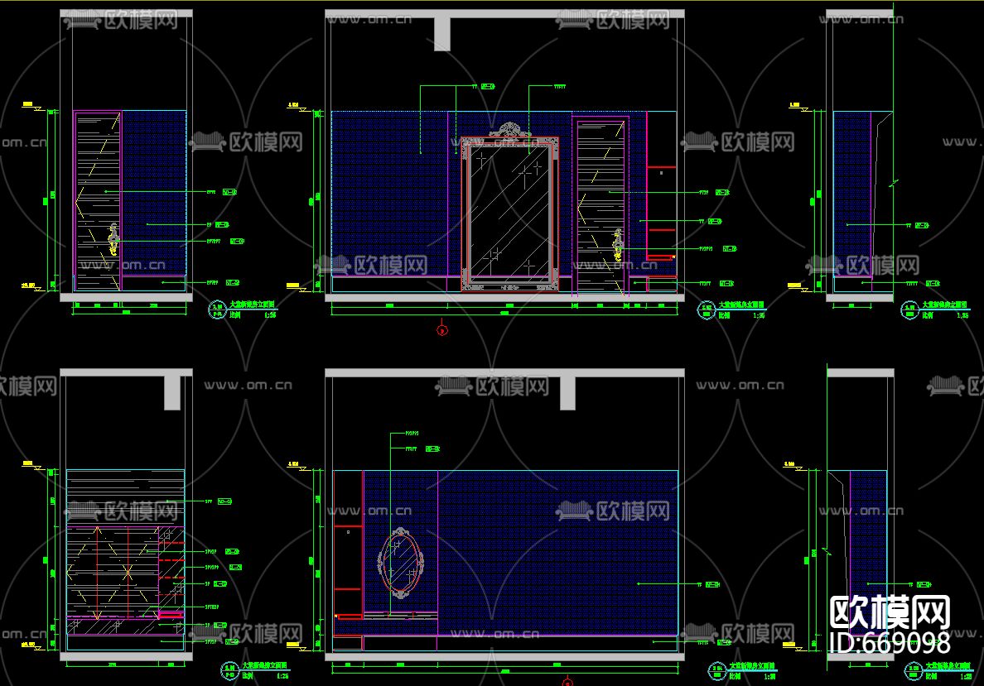The image size is (984, 686).
Task: Click the material tag box above the top-center mirror
Action: pos(488,87)
